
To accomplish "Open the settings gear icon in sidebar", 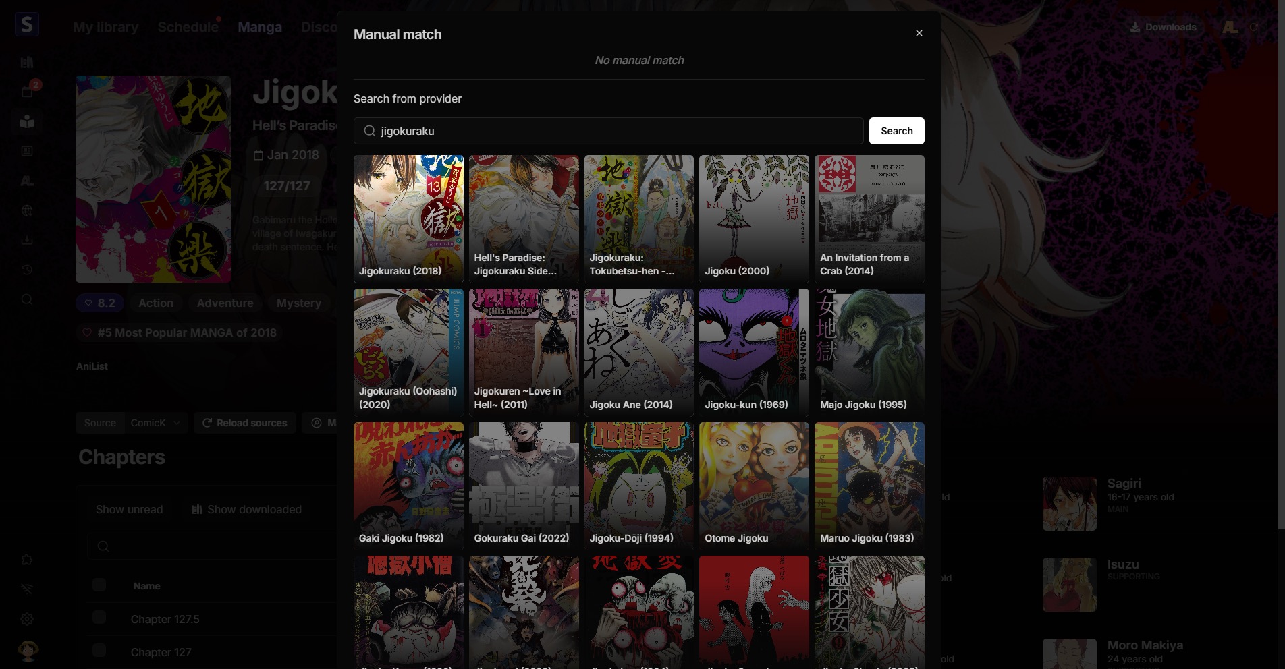I will tap(27, 619).
